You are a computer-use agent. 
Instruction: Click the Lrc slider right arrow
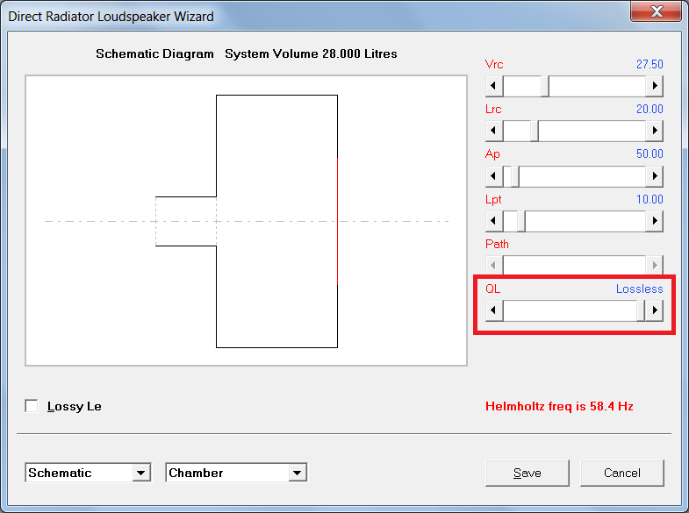tap(654, 131)
